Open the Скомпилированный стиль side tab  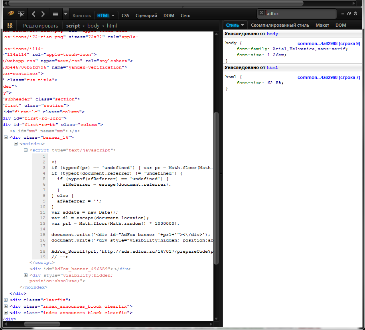[280, 25]
